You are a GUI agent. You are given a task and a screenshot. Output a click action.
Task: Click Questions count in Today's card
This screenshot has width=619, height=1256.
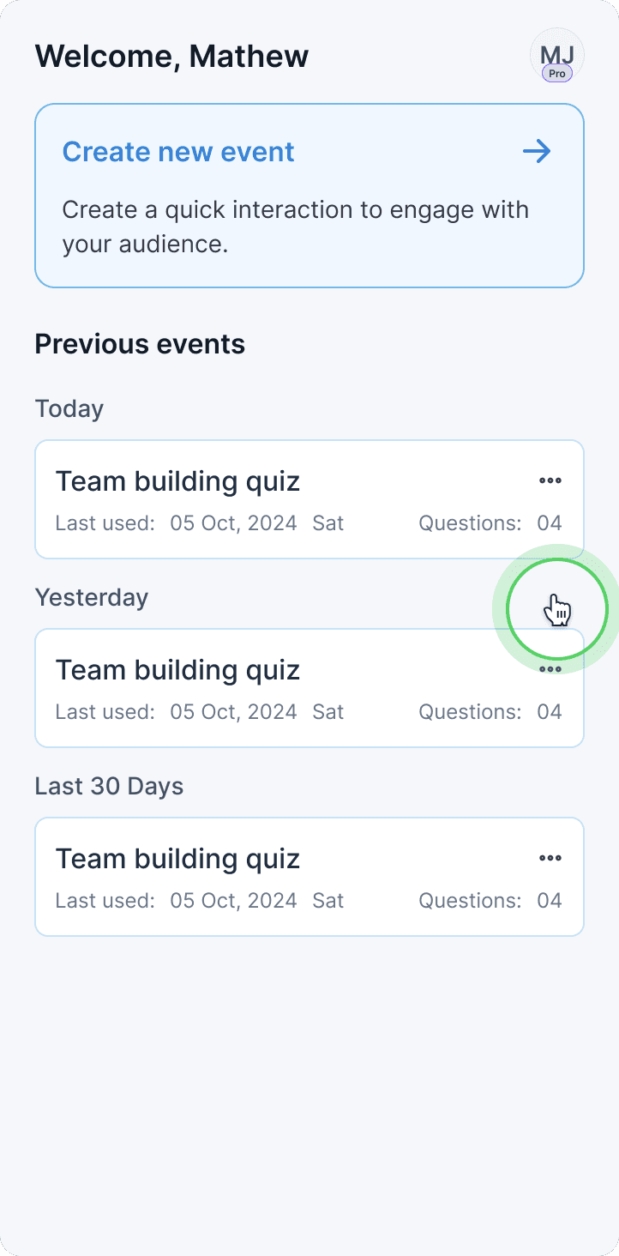(490, 523)
